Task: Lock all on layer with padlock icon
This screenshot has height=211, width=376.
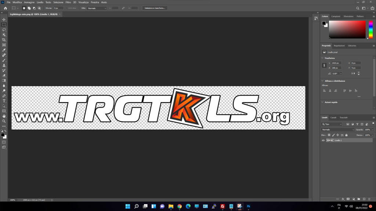Action: pos(346,135)
